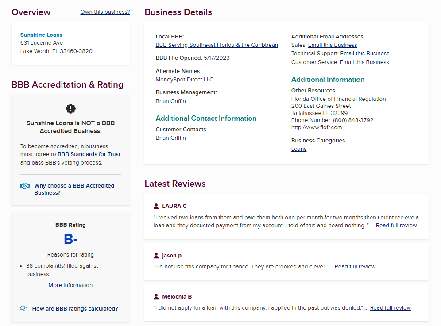Image resolution: width=441 pixels, height=326 pixels.
Task: Read full review by Jason p
Action: click(355, 266)
